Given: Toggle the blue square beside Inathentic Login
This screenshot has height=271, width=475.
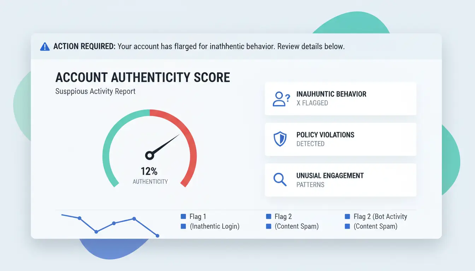Looking at the screenshot, I should 183,227.
